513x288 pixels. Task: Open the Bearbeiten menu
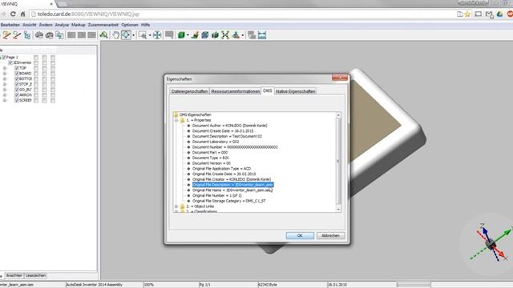10,25
